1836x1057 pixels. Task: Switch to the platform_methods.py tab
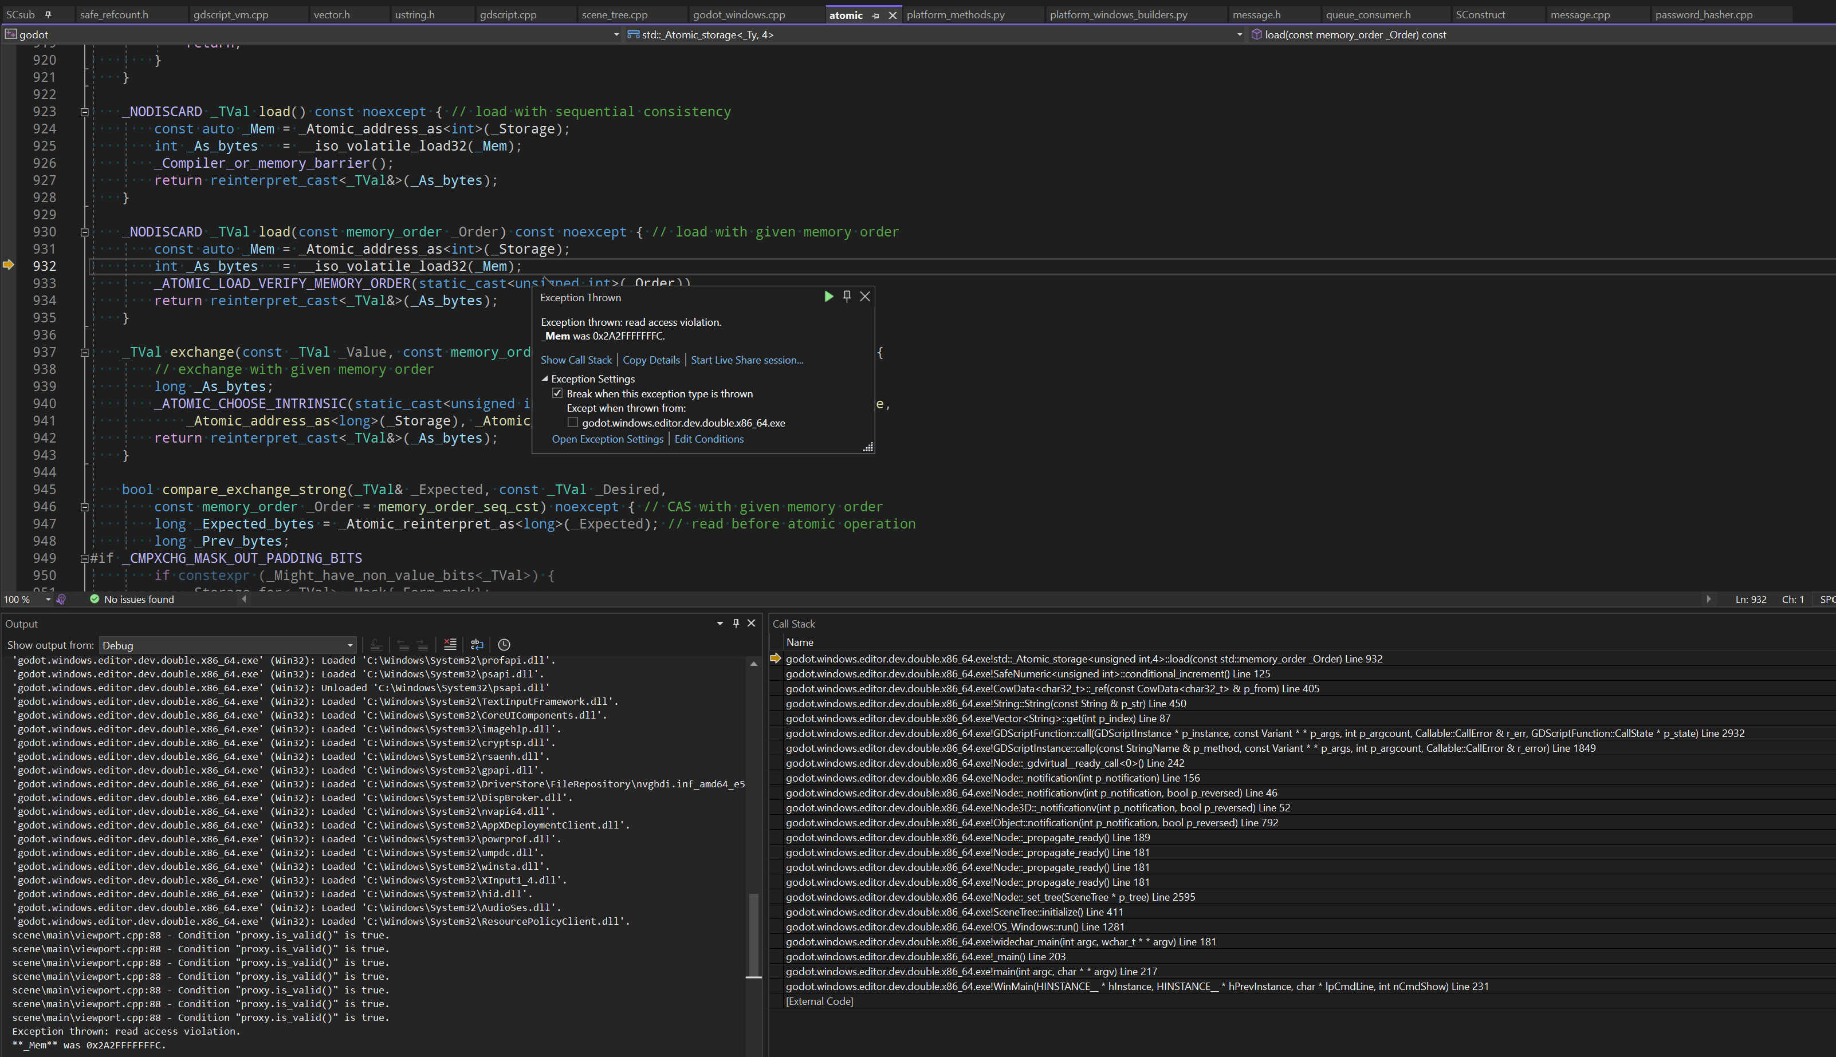tap(955, 14)
